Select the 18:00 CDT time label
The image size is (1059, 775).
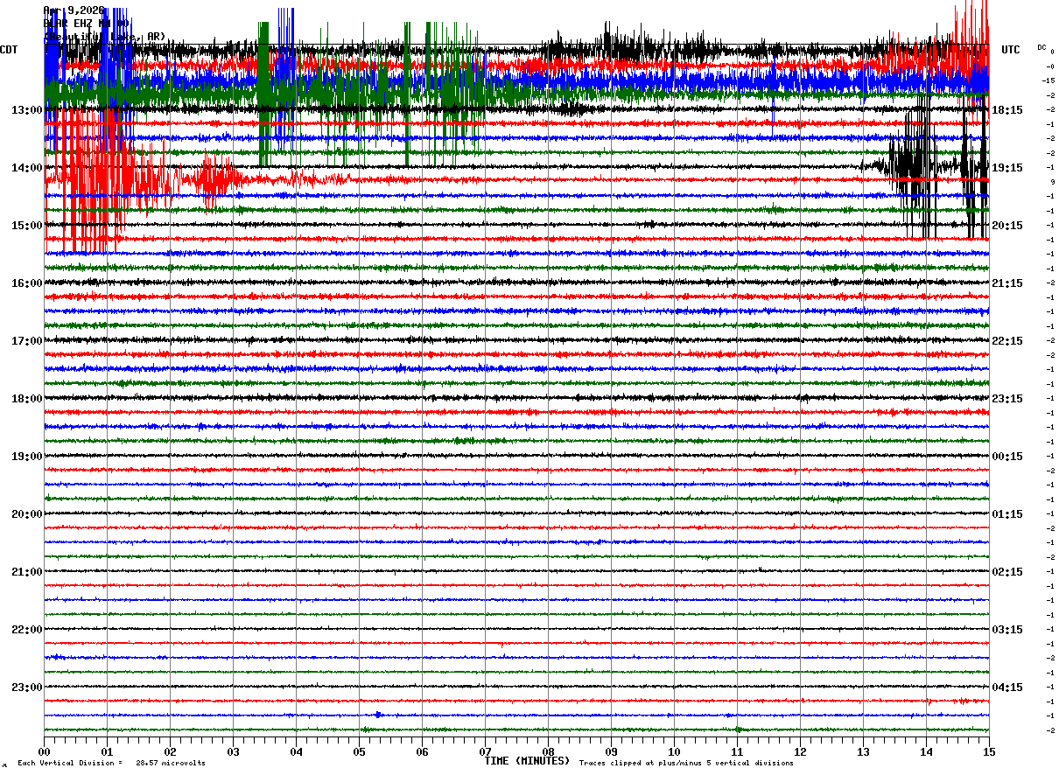(x=27, y=399)
